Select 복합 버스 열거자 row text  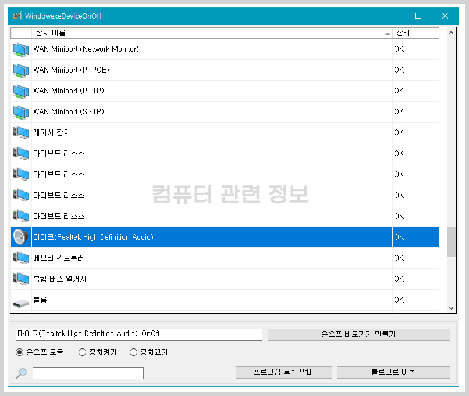pos(60,279)
